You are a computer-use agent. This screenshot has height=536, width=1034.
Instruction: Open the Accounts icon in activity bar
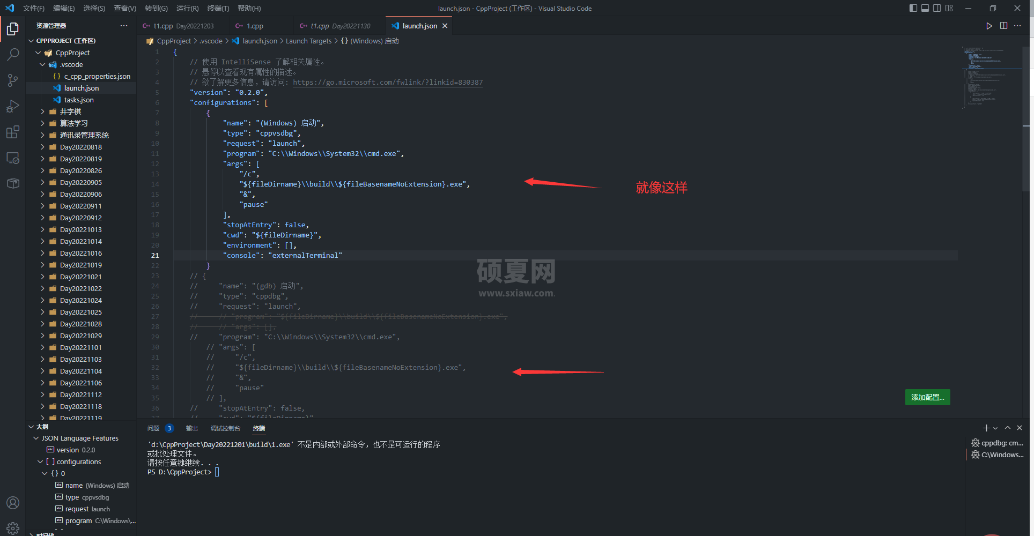13,503
